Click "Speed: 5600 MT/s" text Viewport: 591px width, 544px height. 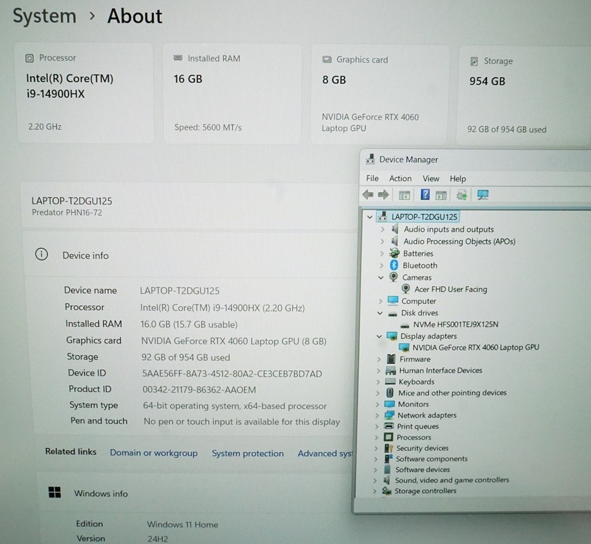point(207,127)
